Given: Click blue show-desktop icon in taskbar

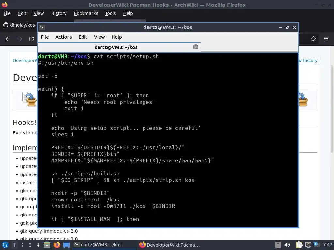Looking at the screenshot, I should point(67,245).
